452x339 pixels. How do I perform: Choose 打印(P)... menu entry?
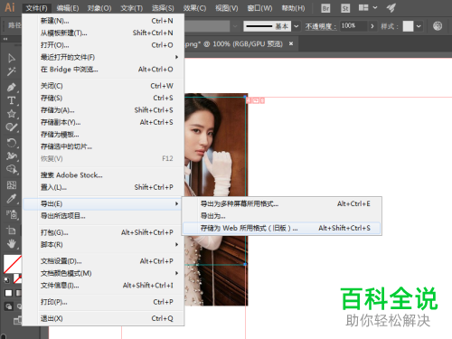click(103, 302)
